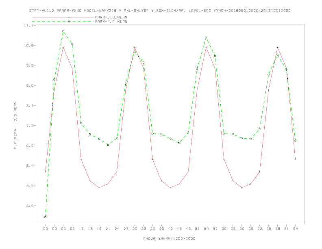The height and width of the screenshot is (249, 322).
Task: Click the x-axis tick label 18
Action: click(x=99, y=229)
